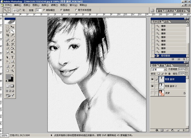Open the 动作 actions tab
The height and width of the screenshot is (138, 191).
pos(166,22)
